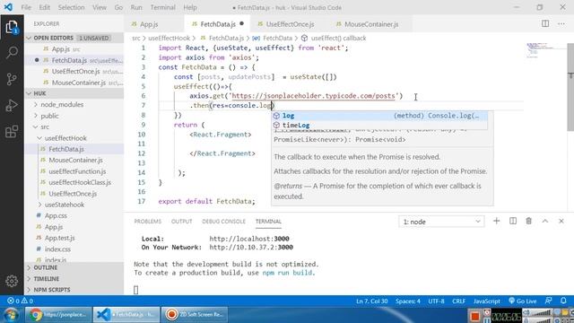Open the localhost:3000 link in terminal
The height and width of the screenshot is (323, 574).
(249, 239)
